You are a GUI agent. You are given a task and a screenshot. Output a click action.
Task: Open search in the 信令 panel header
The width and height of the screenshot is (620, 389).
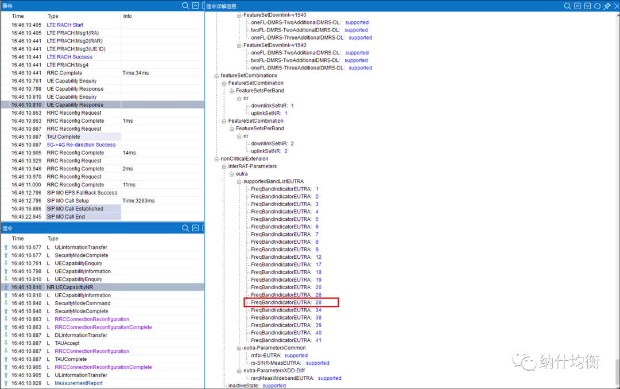(185, 228)
